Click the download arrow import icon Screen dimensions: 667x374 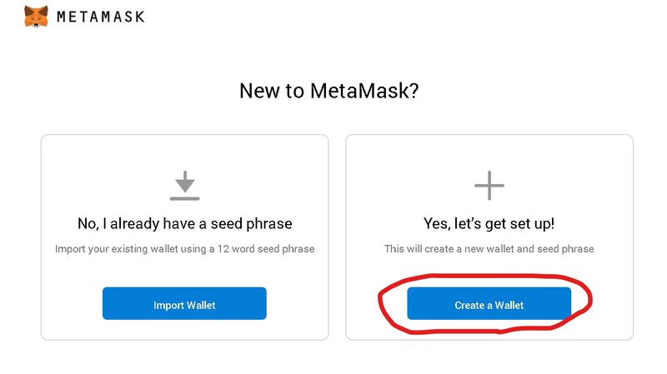click(x=184, y=181)
